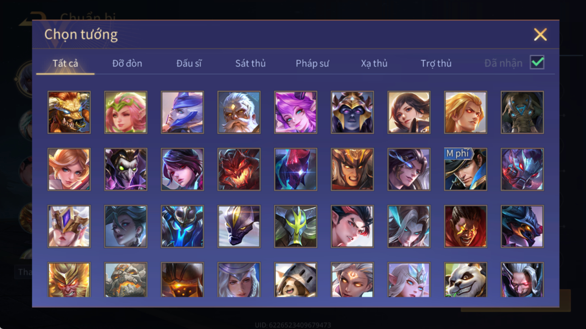Select the golden lion beast hero portrait
The image size is (586, 329).
pos(69,112)
